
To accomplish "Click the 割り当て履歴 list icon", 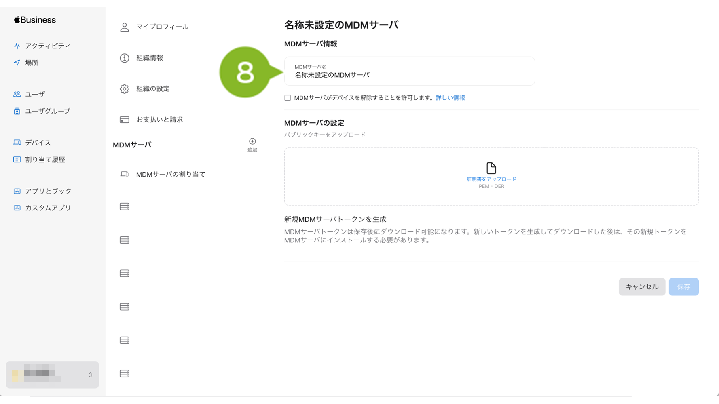I will (x=17, y=160).
